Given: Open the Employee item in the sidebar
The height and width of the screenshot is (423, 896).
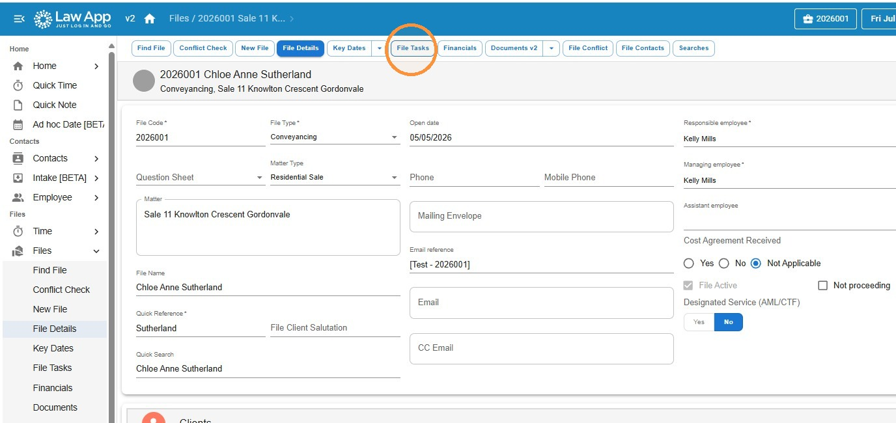Looking at the screenshot, I should point(55,197).
